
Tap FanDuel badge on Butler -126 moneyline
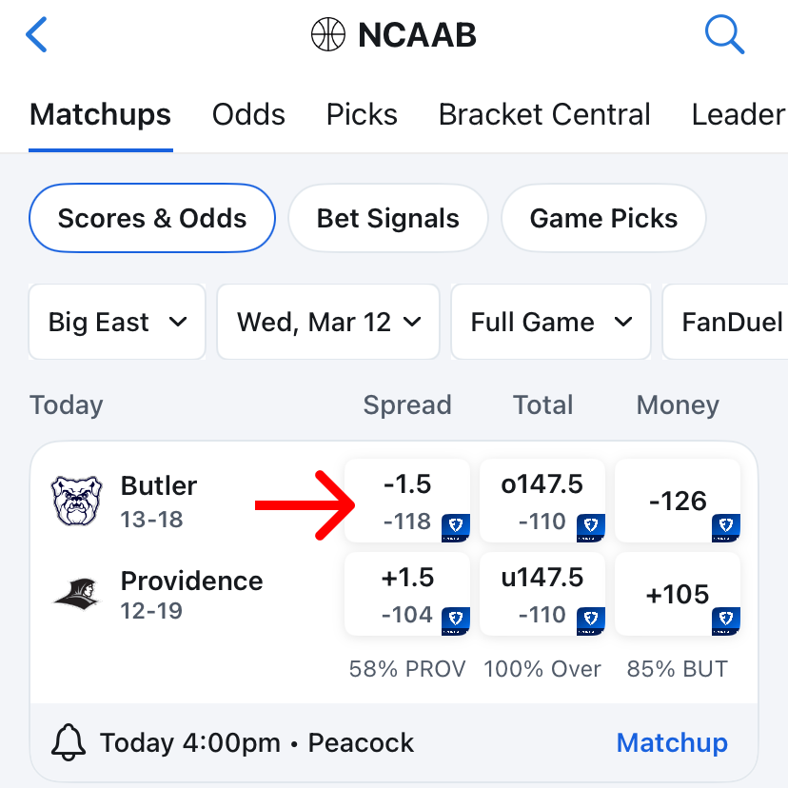point(726,526)
